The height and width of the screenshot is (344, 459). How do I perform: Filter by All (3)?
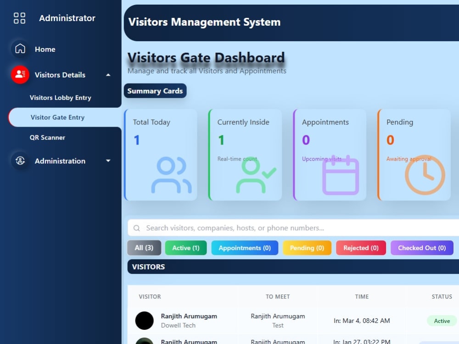point(144,248)
